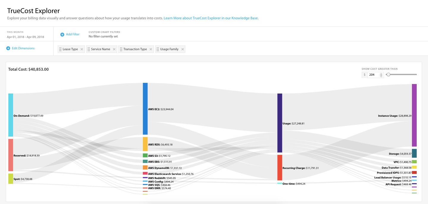Image resolution: width=428 pixels, height=204 pixels.
Task: Click the up arrow on the cost stepper
Action: coord(381,74)
